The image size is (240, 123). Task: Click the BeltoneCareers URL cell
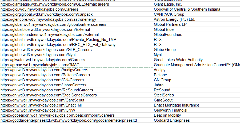77,75
